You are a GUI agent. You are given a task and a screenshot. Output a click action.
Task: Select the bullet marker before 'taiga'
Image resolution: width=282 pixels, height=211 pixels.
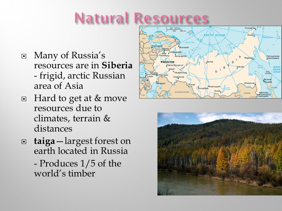[x=24, y=142]
